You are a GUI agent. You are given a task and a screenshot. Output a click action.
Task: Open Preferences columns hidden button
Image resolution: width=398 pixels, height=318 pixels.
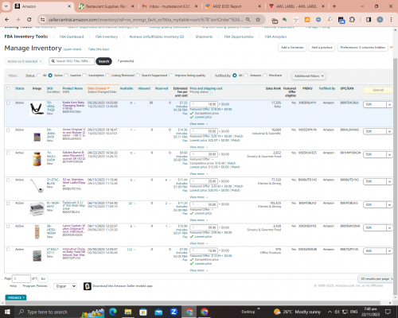tap(363, 48)
